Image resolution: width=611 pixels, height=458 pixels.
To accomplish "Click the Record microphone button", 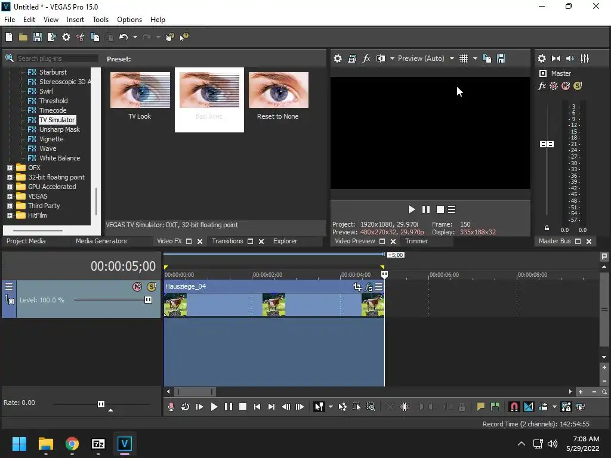I will pos(171,407).
